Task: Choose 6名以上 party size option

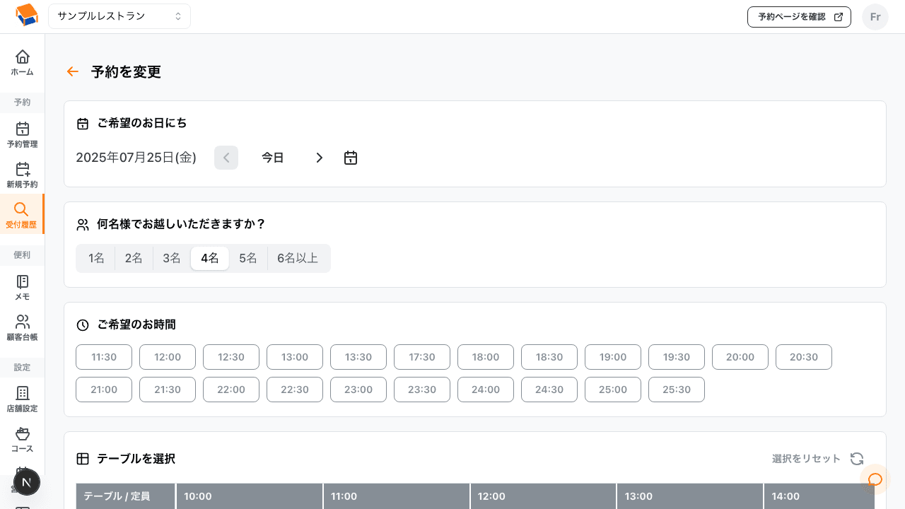Action: [298, 258]
